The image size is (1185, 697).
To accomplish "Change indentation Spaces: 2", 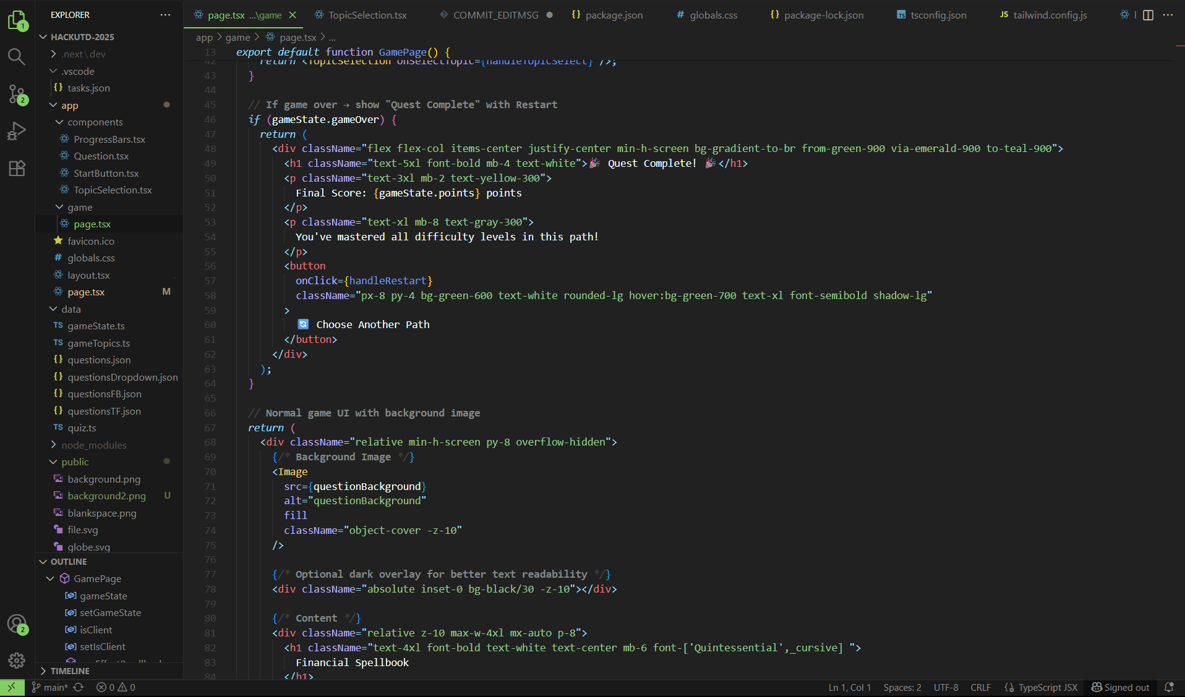I will point(902,687).
